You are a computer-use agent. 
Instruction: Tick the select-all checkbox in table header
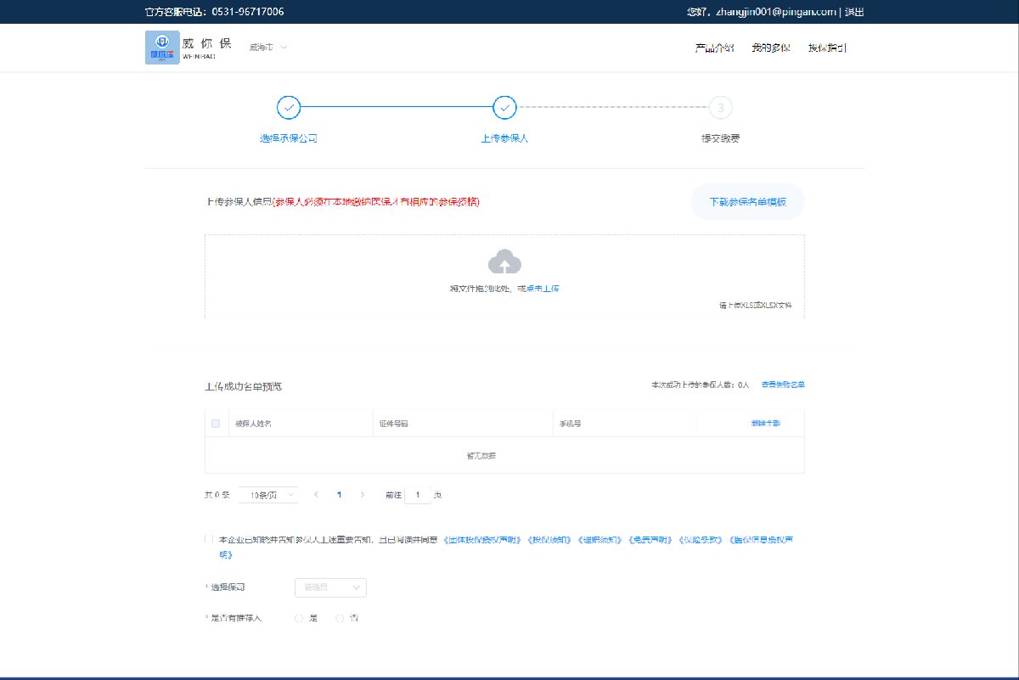coord(216,423)
